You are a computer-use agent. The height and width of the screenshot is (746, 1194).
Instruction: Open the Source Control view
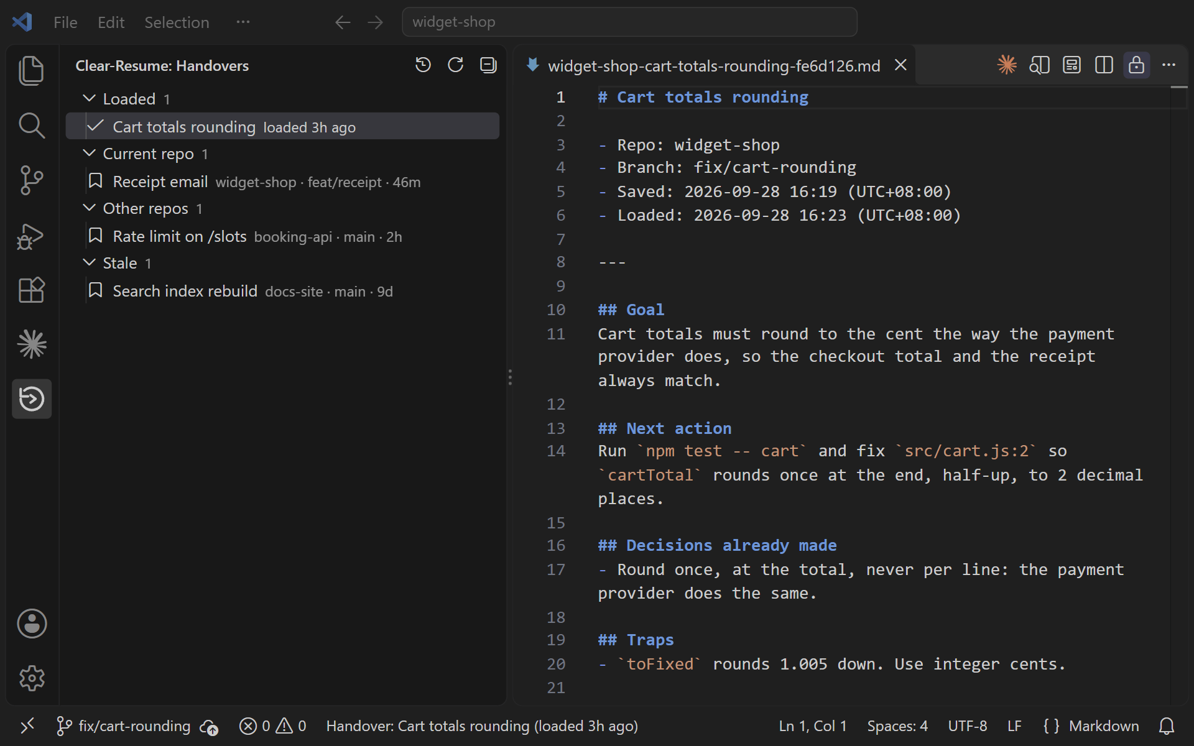[x=32, y=180]
